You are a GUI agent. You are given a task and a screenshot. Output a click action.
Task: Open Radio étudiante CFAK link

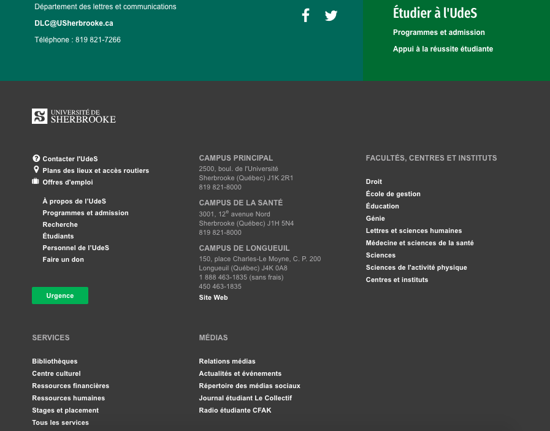tap(235, 410)
